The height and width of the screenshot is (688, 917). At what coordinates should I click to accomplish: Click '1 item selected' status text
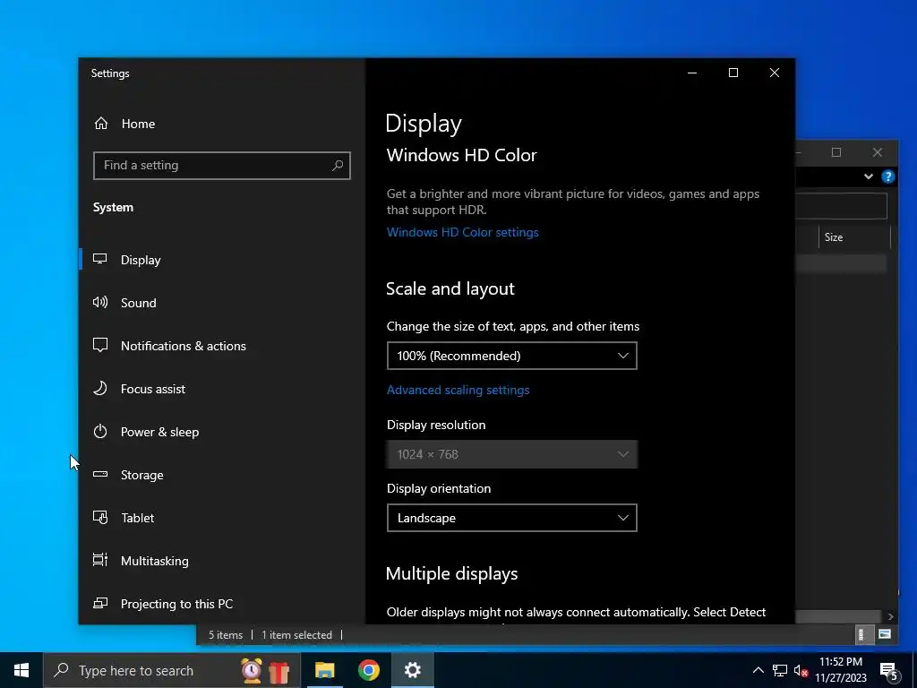296,635
